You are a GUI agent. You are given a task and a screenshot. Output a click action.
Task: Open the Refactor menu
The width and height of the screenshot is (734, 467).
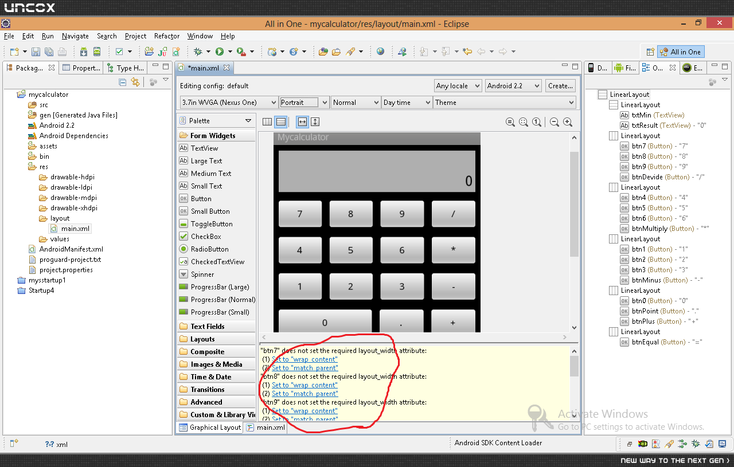pos(167,36)
